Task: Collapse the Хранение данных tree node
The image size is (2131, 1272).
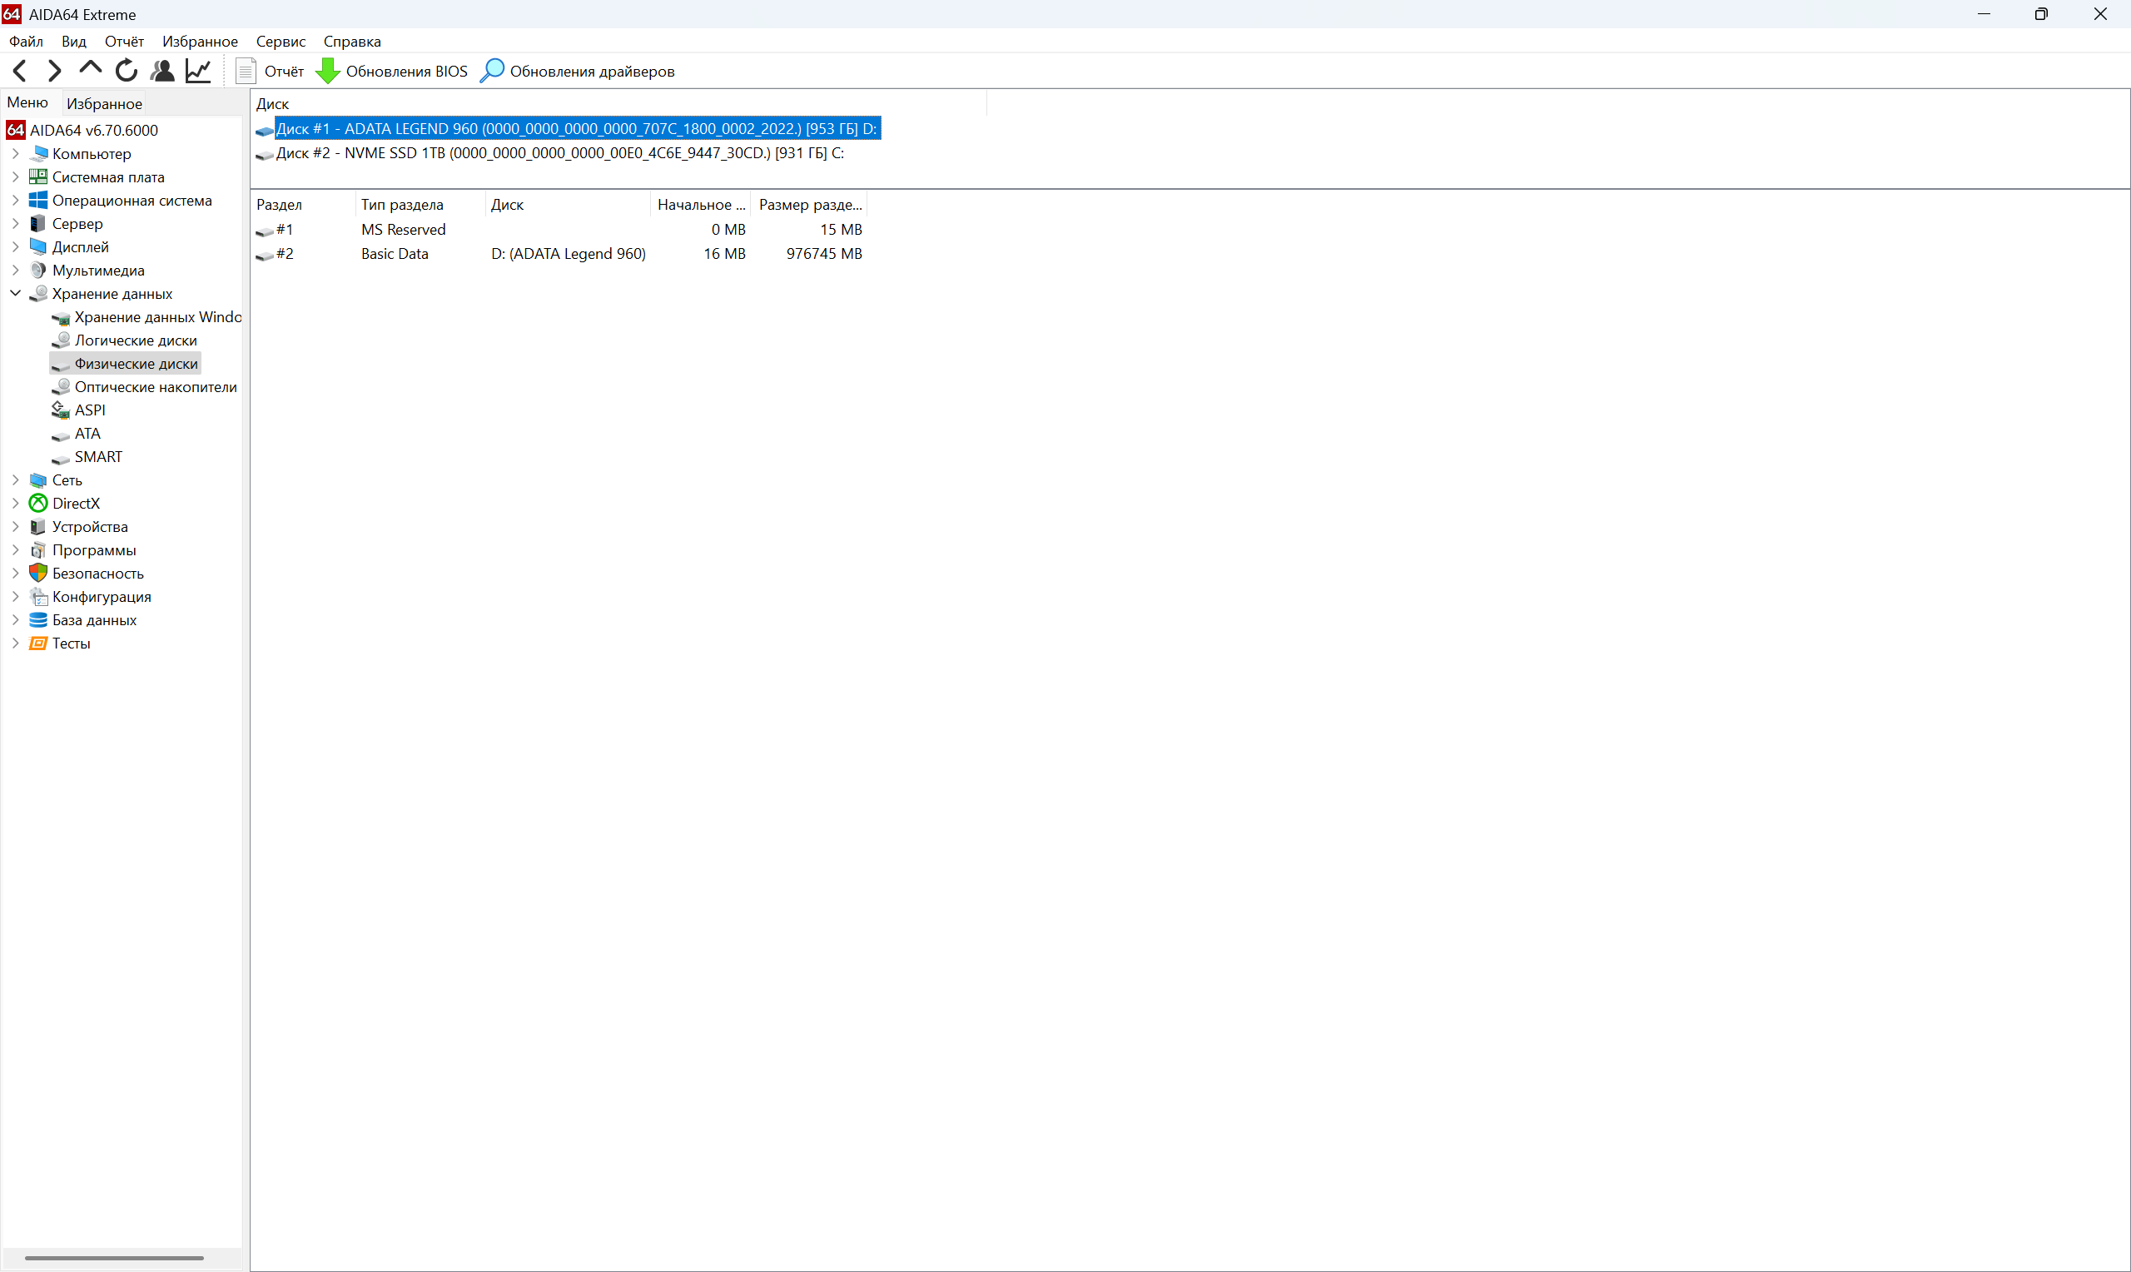Action: [16, 293]
